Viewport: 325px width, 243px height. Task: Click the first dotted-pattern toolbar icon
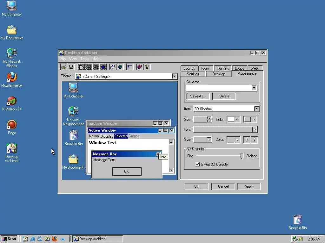coord(81,67)
